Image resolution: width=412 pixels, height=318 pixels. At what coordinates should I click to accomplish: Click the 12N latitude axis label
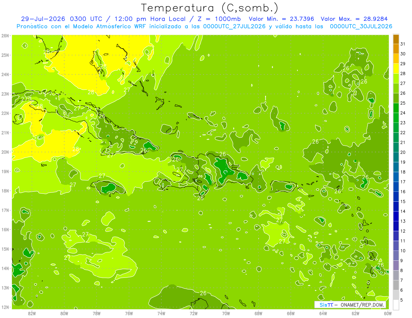point(5,307)
